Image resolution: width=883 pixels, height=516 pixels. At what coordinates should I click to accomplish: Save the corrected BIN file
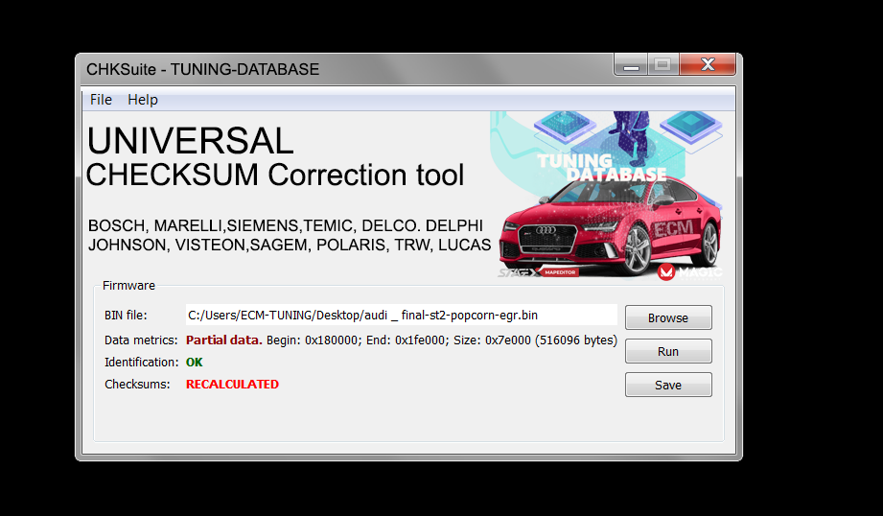pos(668,386)
